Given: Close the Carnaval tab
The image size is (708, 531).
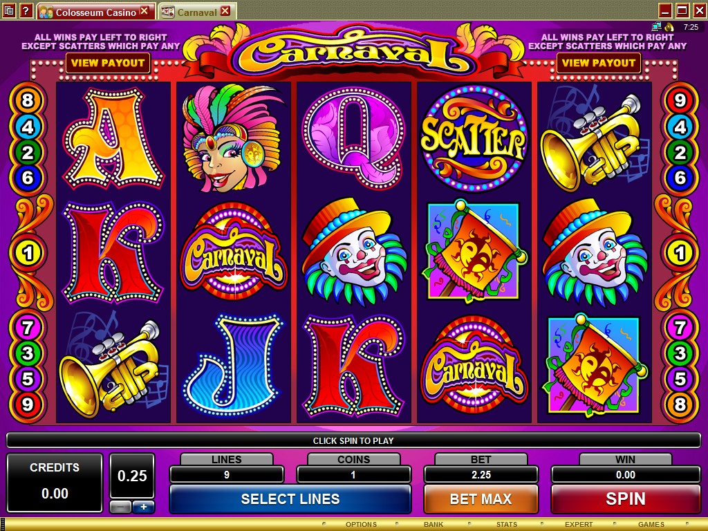Looking at the screenshot, I should tap(225, 10).
